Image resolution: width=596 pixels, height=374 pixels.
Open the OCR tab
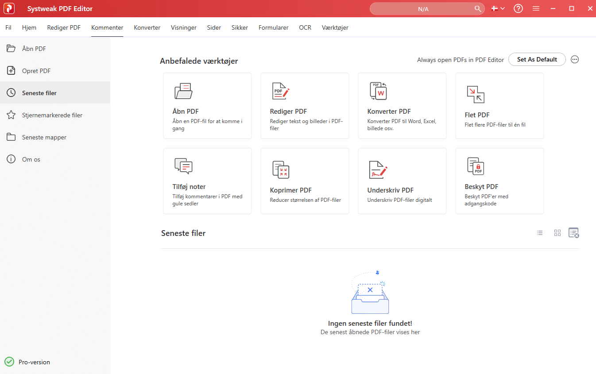[305, 27]
